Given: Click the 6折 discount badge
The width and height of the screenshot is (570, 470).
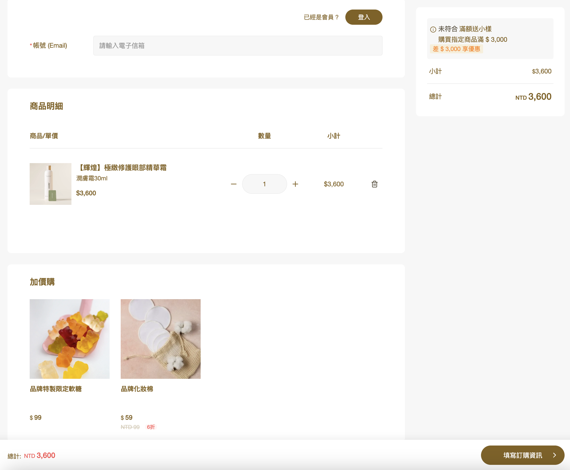Looking at the screenshot, I should pos(151,427).
